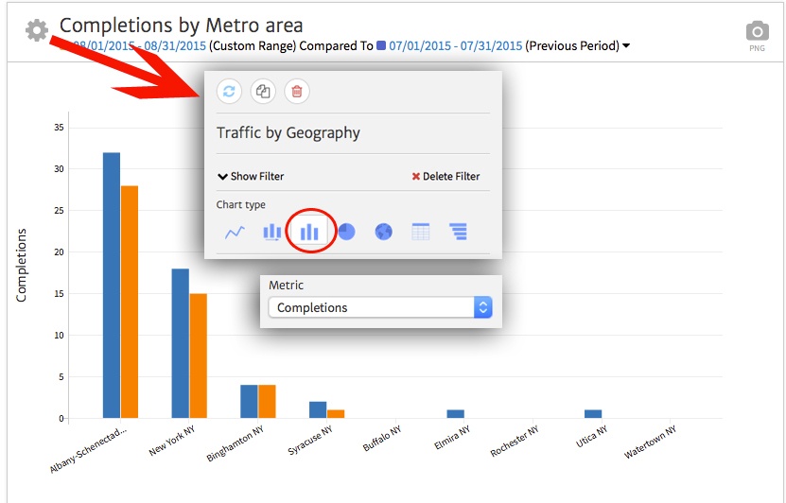Select the table chart type
This screenshot has height=503, width=786.
pos(421,232)
